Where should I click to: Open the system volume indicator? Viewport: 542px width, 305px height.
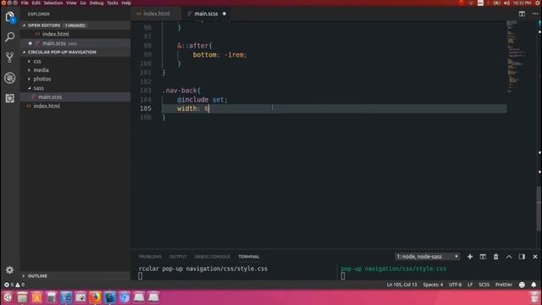pos(506,3)
